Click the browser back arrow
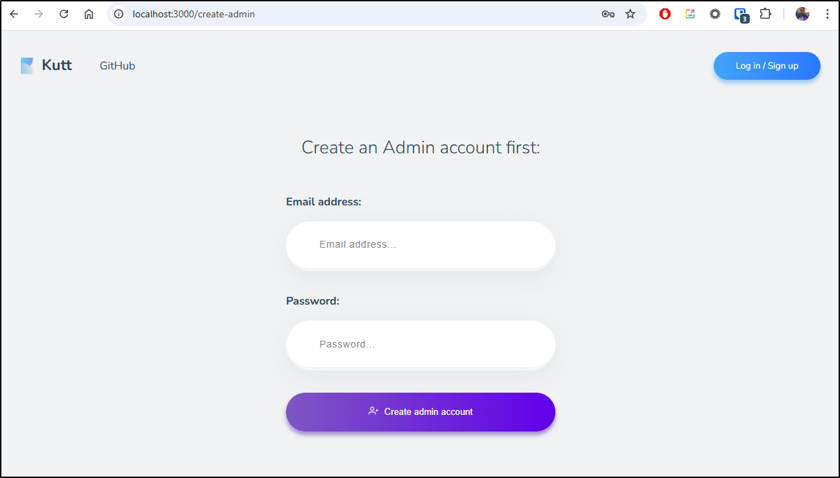Image resolution: width=840 pixels, height=478 pixels. [14, 14]
